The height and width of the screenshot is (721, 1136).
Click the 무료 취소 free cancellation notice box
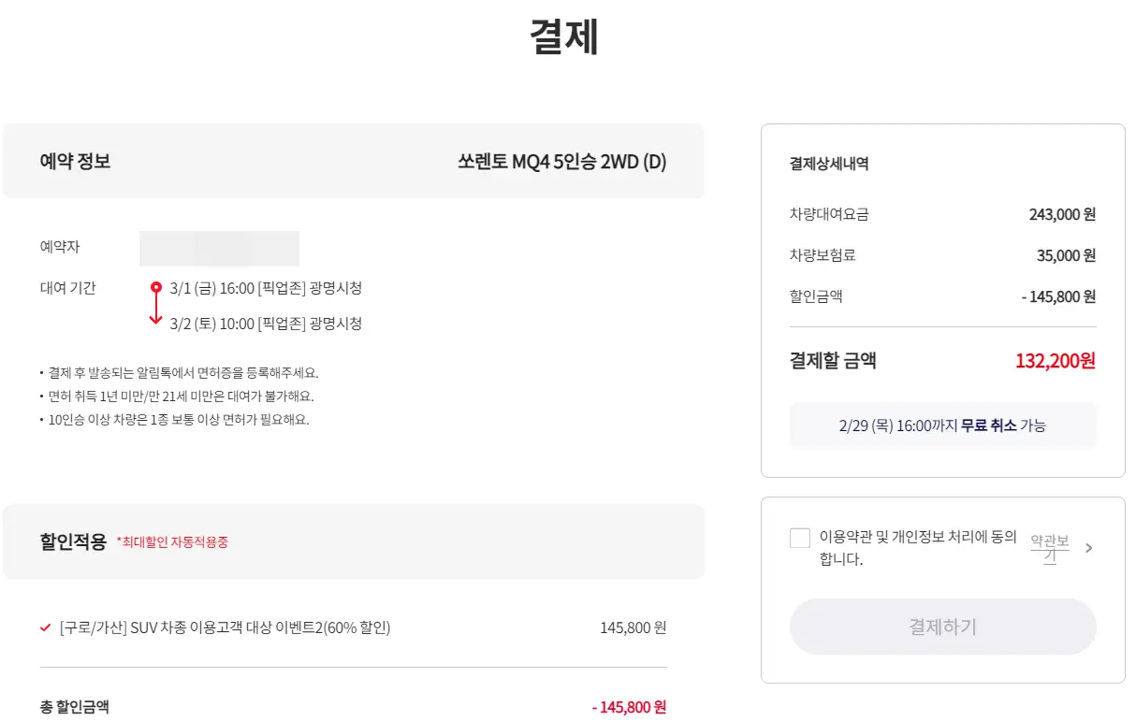(942, 425)
